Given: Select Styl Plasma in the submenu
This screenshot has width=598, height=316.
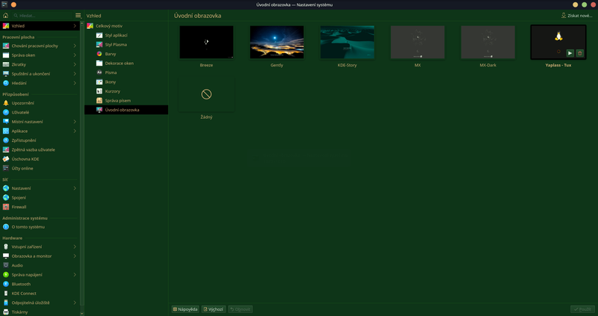Looking at the screenshot, I should 115,45.
